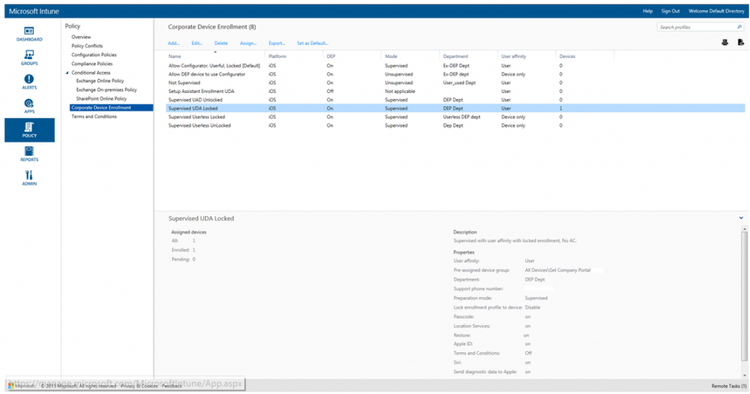Sort by the User affinity column header
750x394 pixels.
(x=514, y=56)
